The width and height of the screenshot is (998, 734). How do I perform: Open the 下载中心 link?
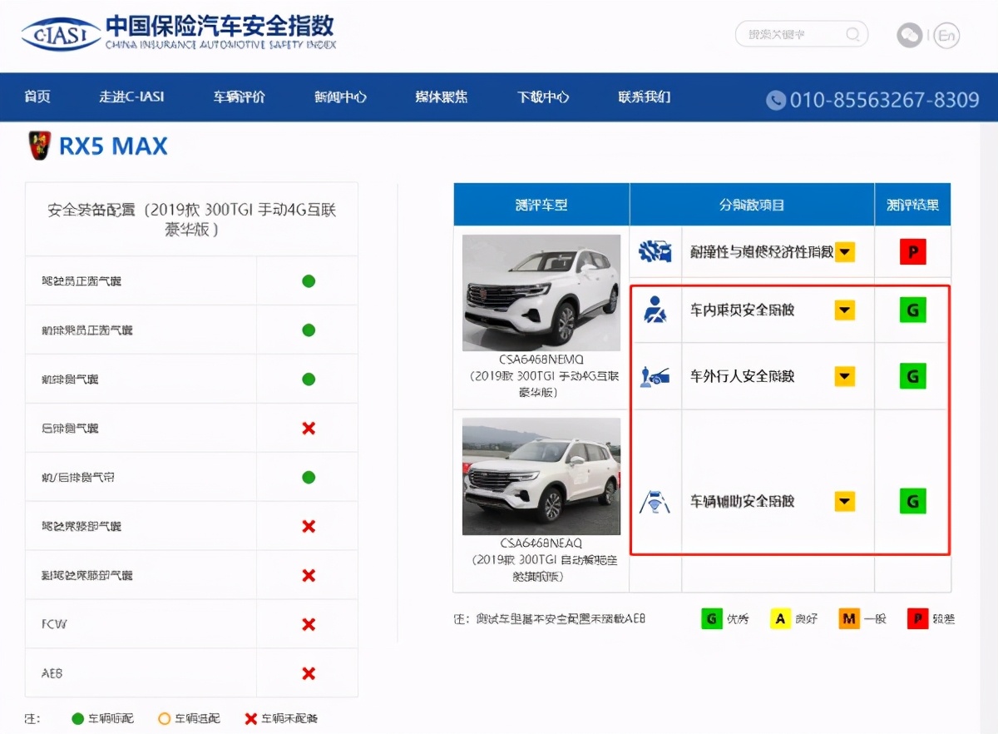point(541,97)
